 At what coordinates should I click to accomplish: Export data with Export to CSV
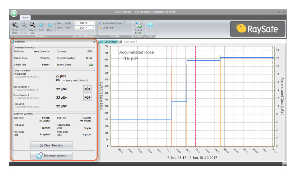(138, 25)
